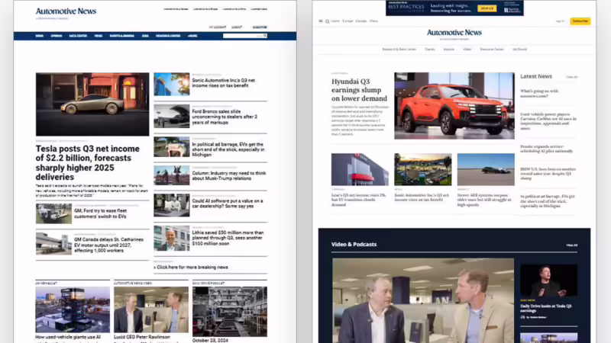The height and width of the screenshot is (343, 611).
Task: Click View All next to Latest News
Action: (x=571, y=77)
